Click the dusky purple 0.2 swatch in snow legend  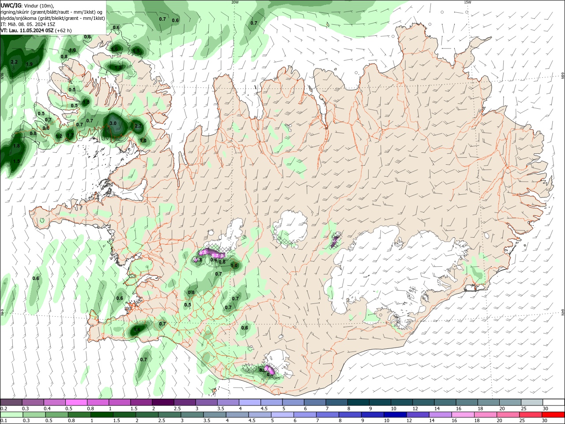pos(11,402)
